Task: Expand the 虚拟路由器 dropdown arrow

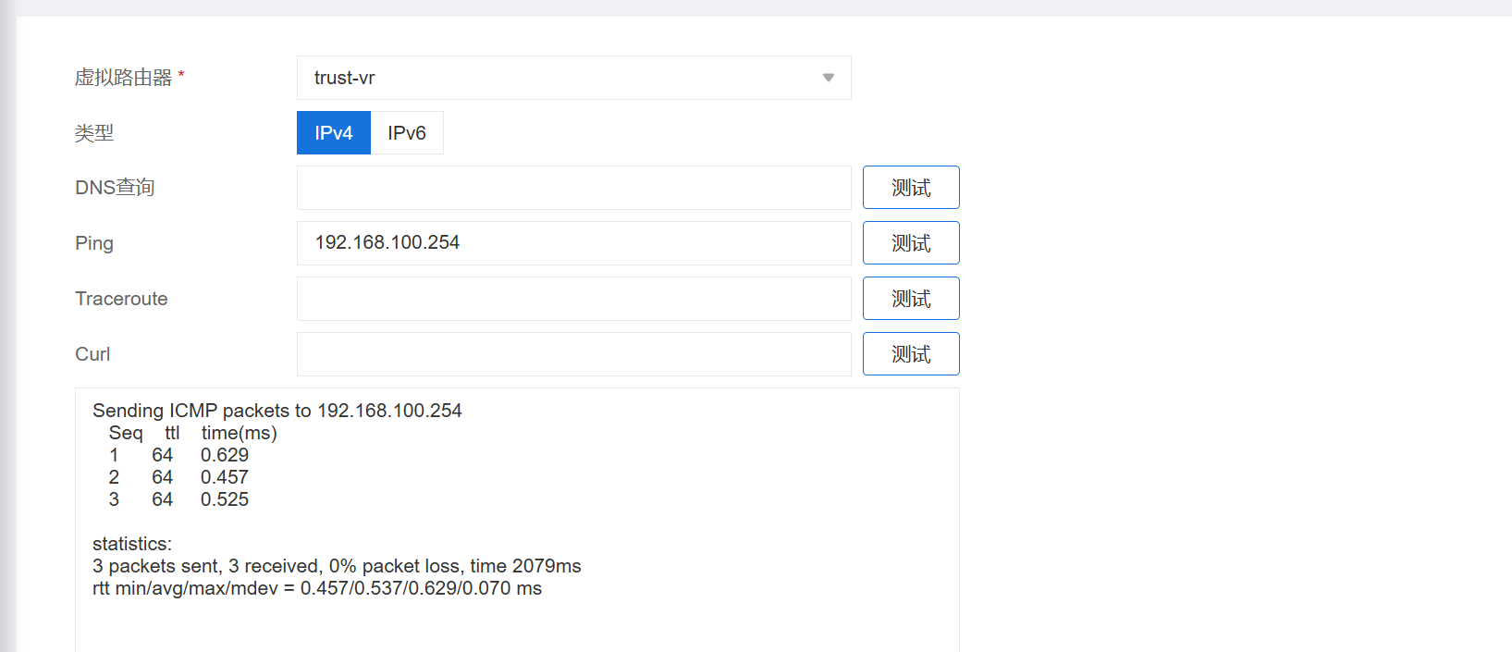Action: [828, 78]
